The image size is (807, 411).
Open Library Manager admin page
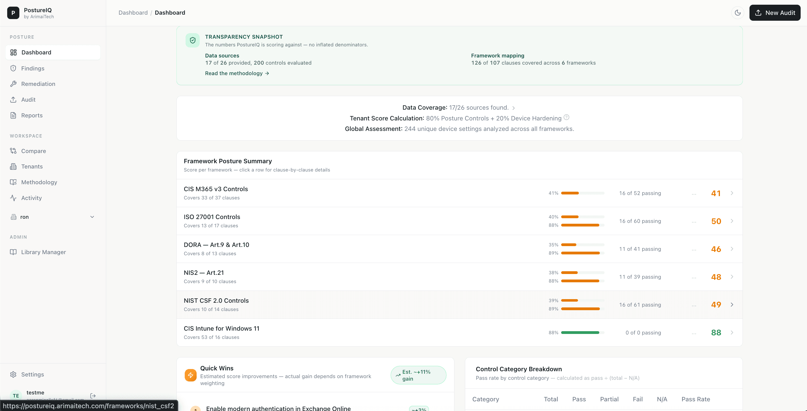[53, 252]
